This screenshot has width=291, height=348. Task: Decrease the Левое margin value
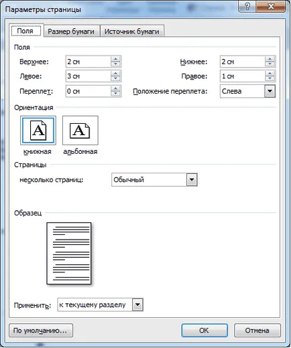[115, 79]
